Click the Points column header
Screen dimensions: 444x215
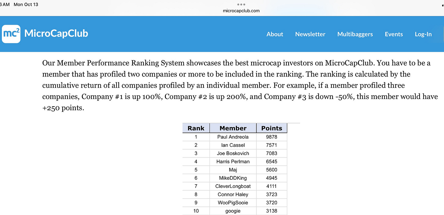coord(272,128)
